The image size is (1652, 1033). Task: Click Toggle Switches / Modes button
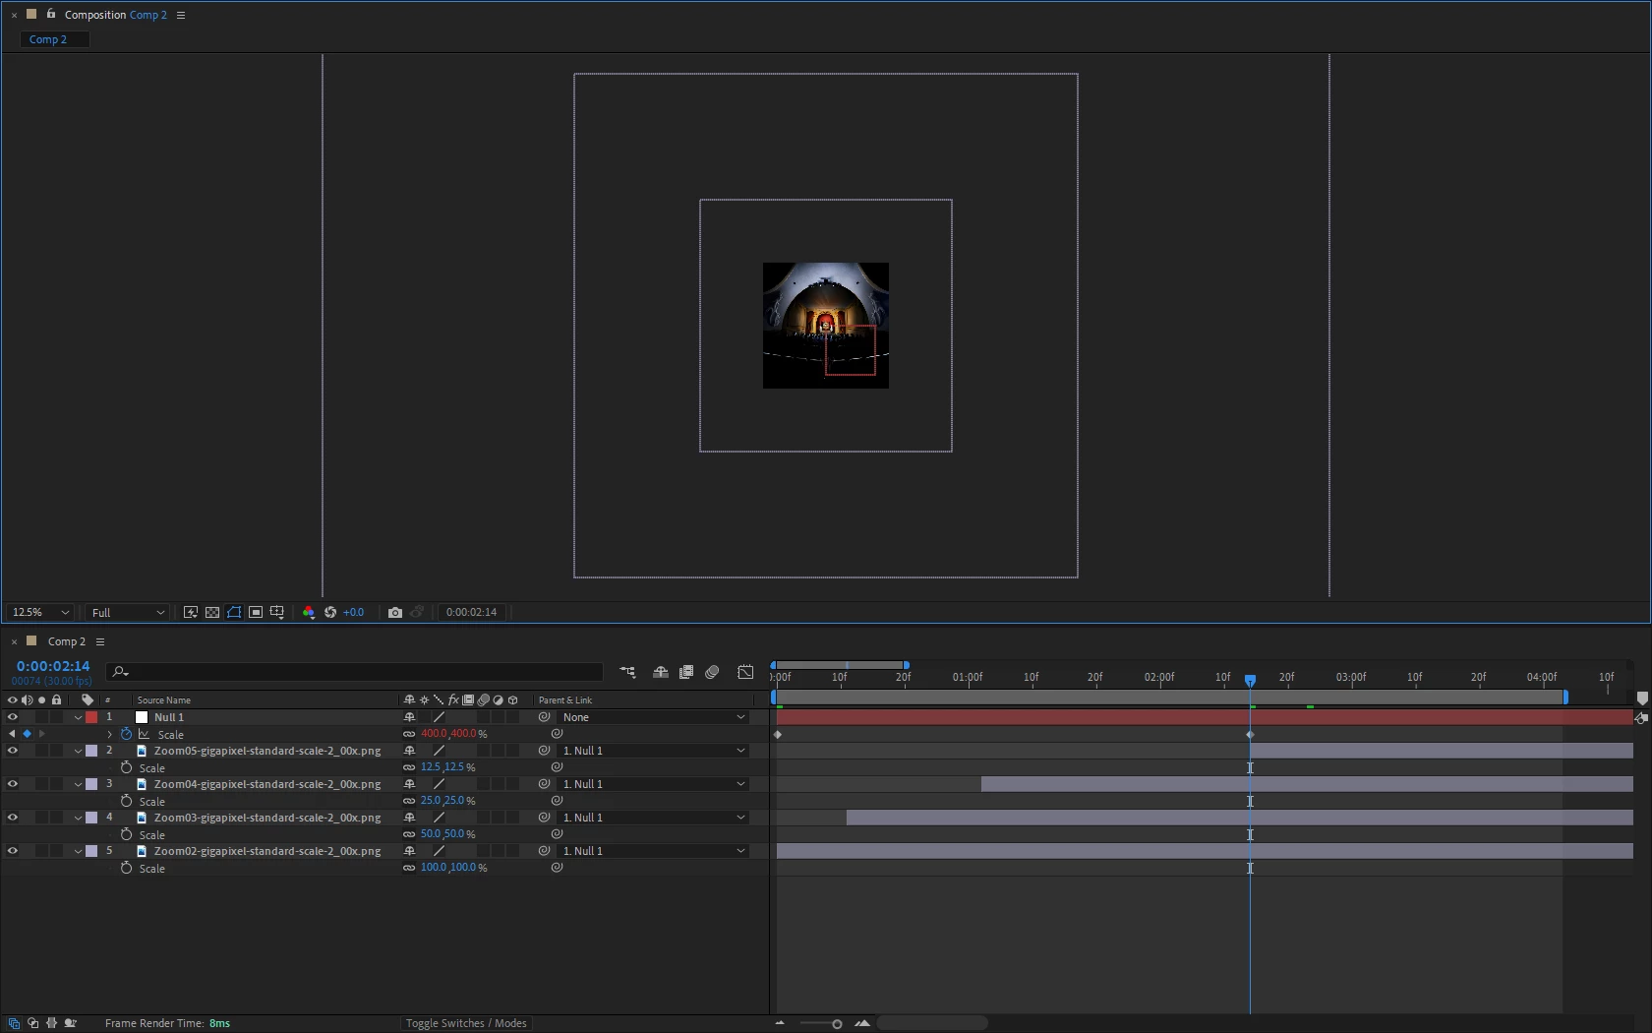pyautogui.click(x=466, y=1023)
